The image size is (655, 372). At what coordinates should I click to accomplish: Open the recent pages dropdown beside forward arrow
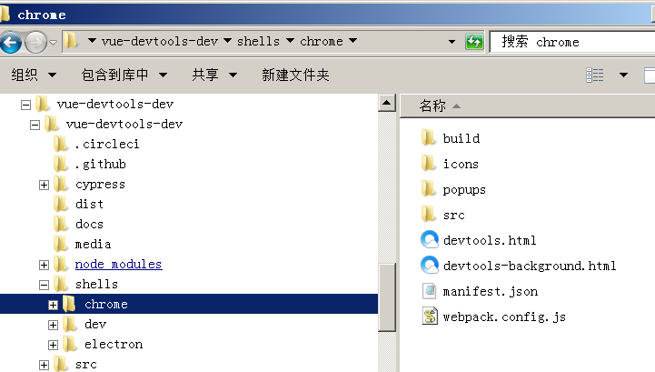(53, 42)
